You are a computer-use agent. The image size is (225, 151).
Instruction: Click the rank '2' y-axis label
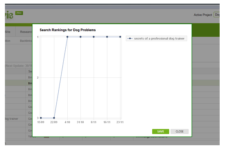tap(38, 77)
